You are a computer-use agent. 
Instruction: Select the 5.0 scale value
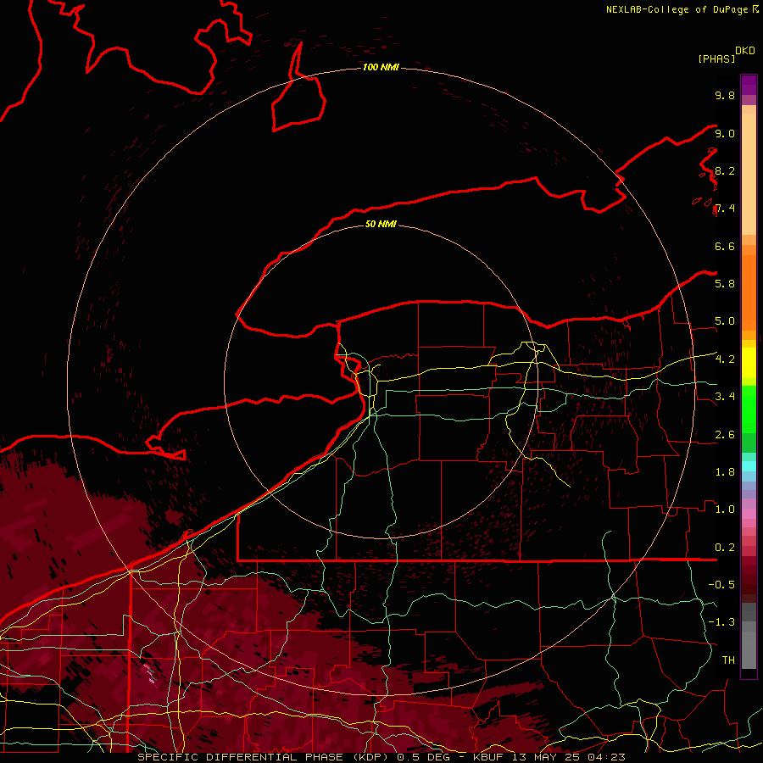725,321
